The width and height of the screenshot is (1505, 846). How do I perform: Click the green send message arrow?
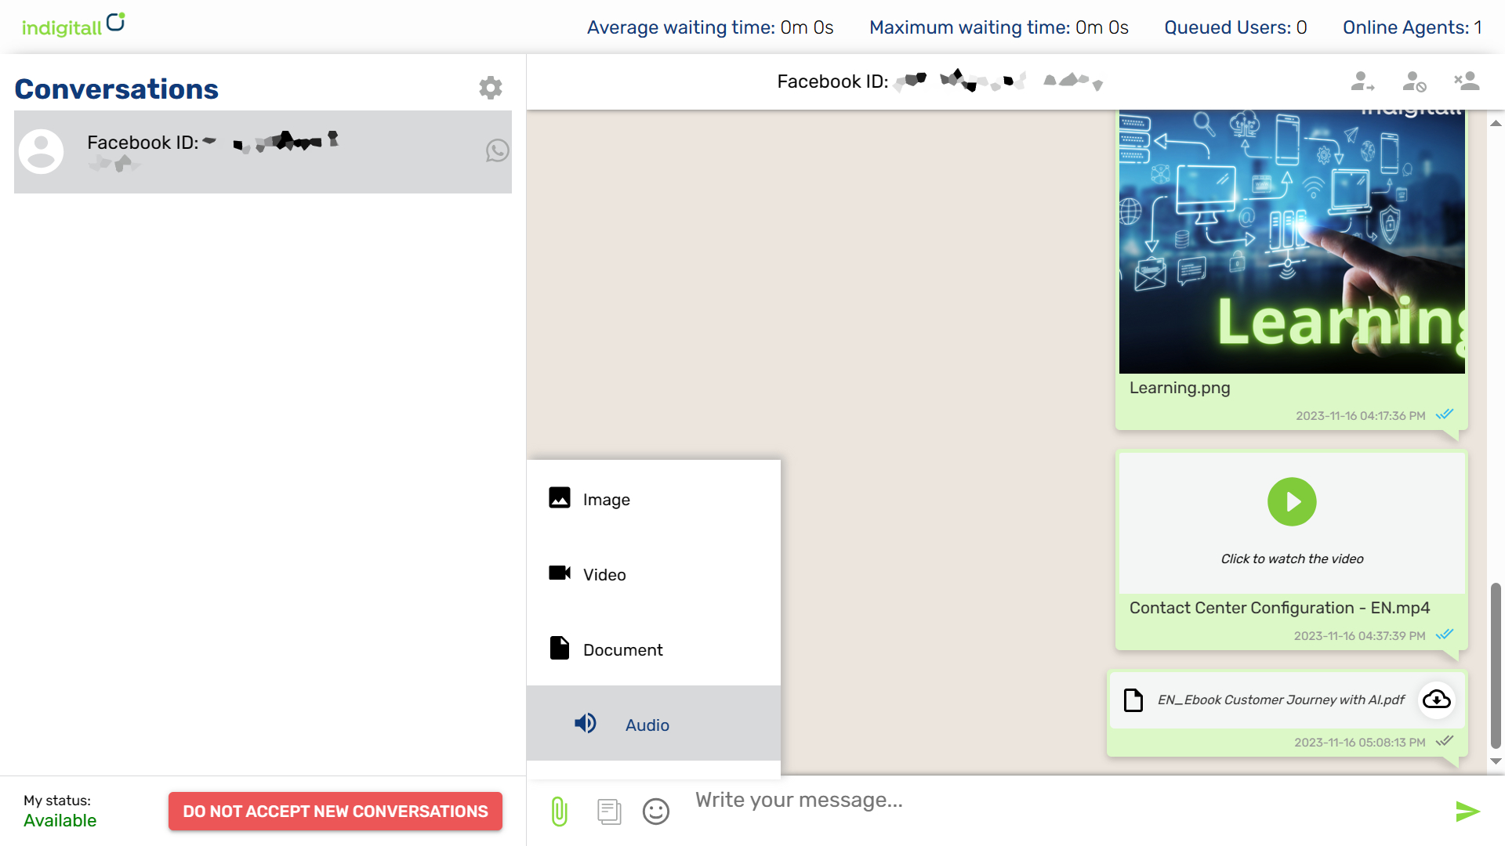coord(1467,812)
